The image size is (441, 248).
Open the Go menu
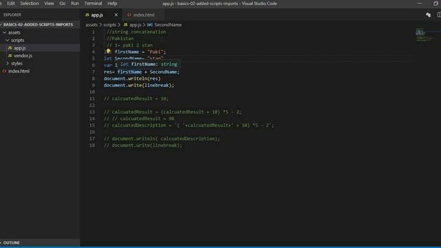(x=63, y=3)
